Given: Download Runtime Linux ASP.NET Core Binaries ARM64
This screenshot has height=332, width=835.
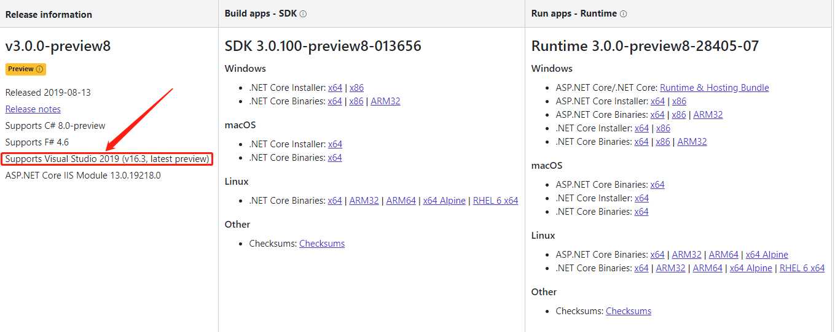Looking at the screenshot, I should pyautogui.click(x=724, y=255).
